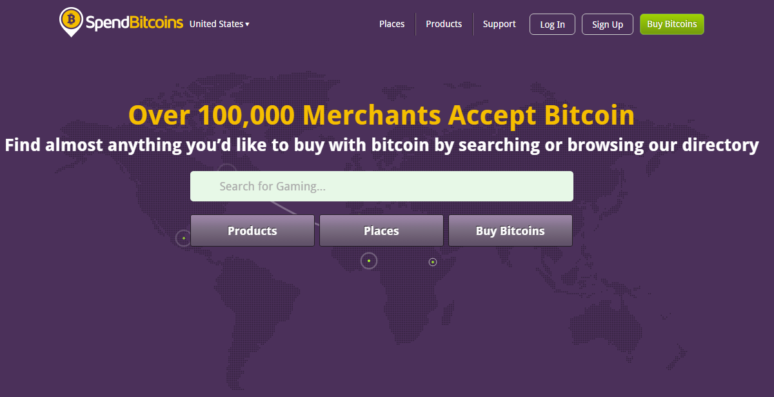Click the arrow beside United States

247,25
